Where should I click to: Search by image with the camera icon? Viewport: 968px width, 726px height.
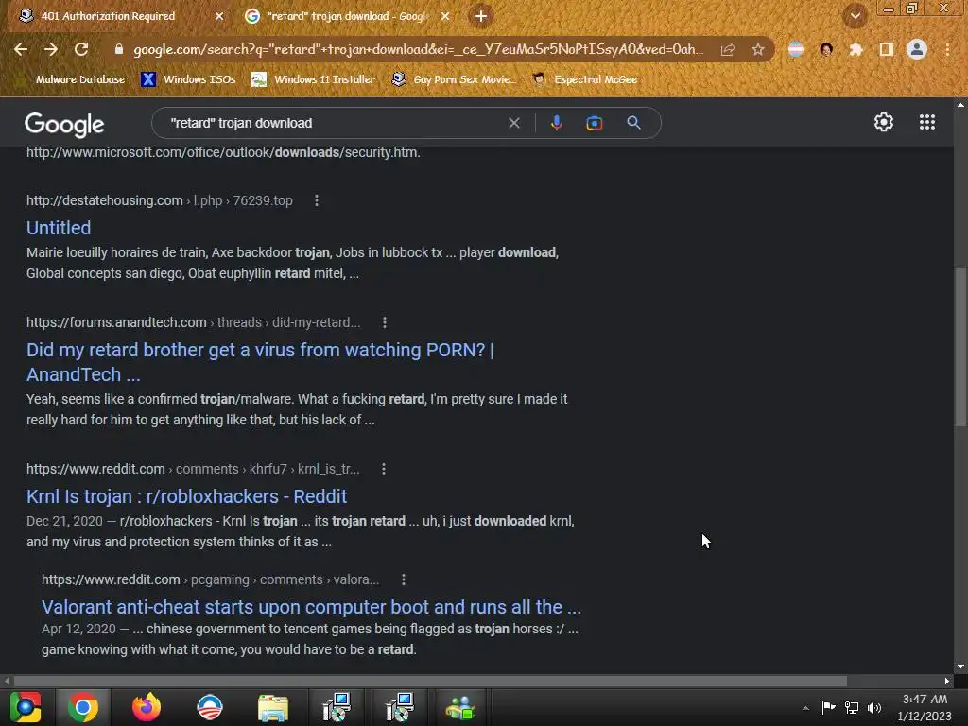tap(594, 123)
